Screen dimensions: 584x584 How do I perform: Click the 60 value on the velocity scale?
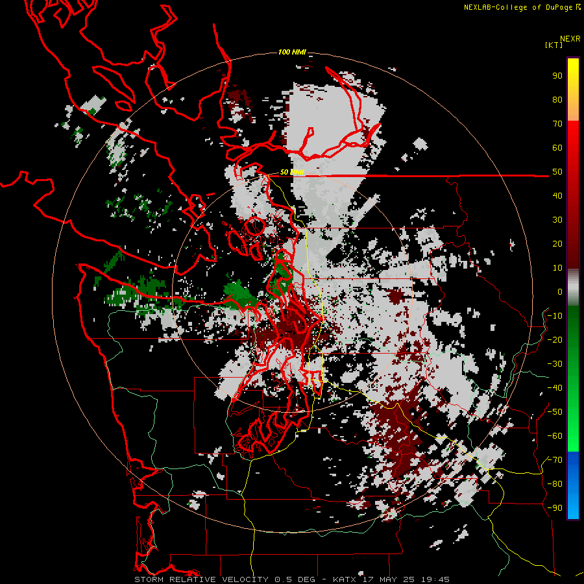tap(557, 148)
